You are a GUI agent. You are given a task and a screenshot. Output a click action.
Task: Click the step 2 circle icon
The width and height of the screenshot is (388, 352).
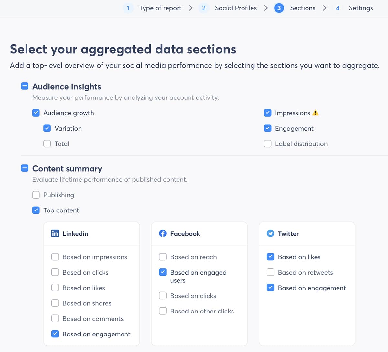tap(204, 8)
